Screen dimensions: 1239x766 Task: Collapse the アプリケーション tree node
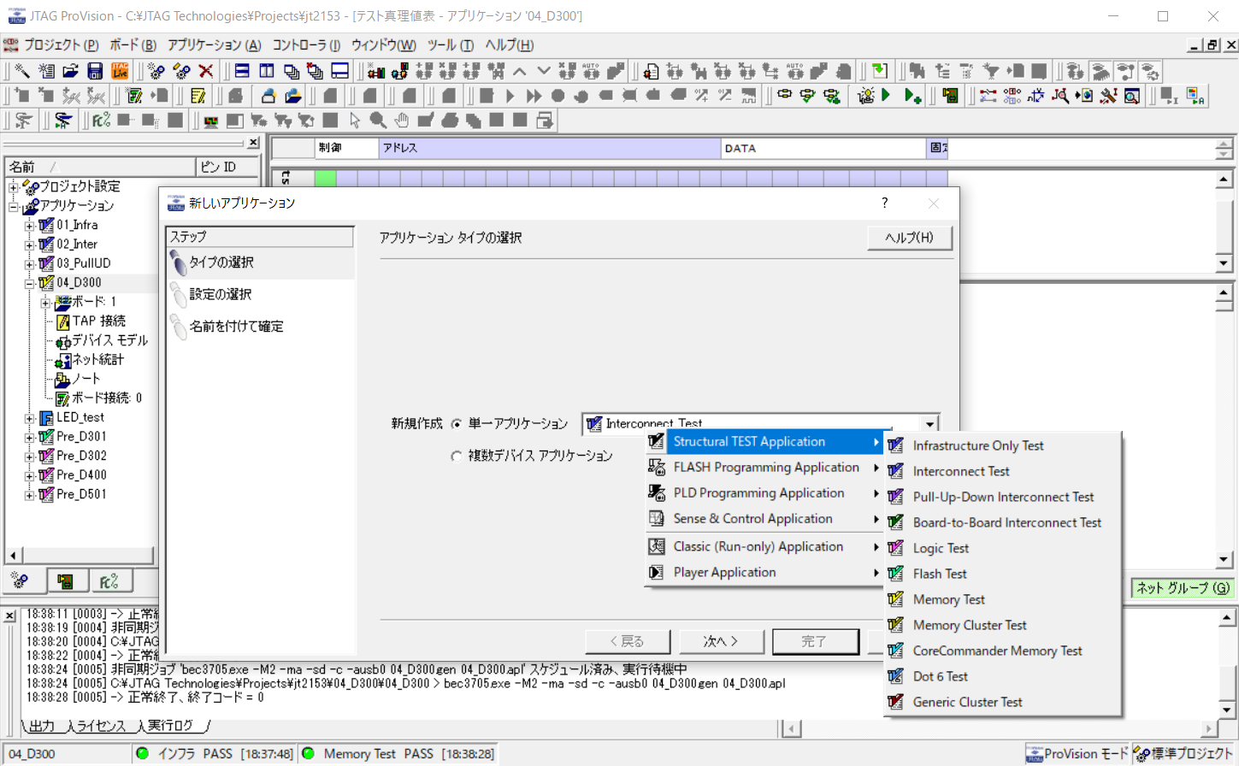point(14,206)
